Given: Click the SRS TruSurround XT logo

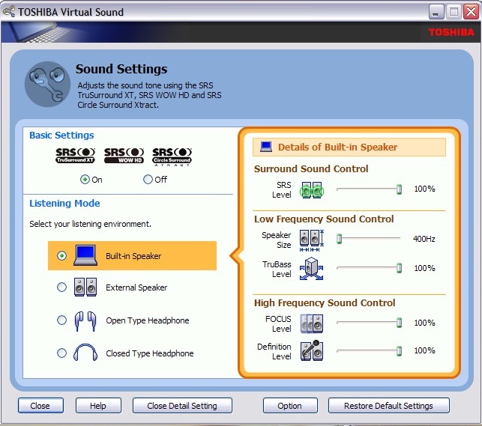Looking at the screenshot, I should coord(76,155).
